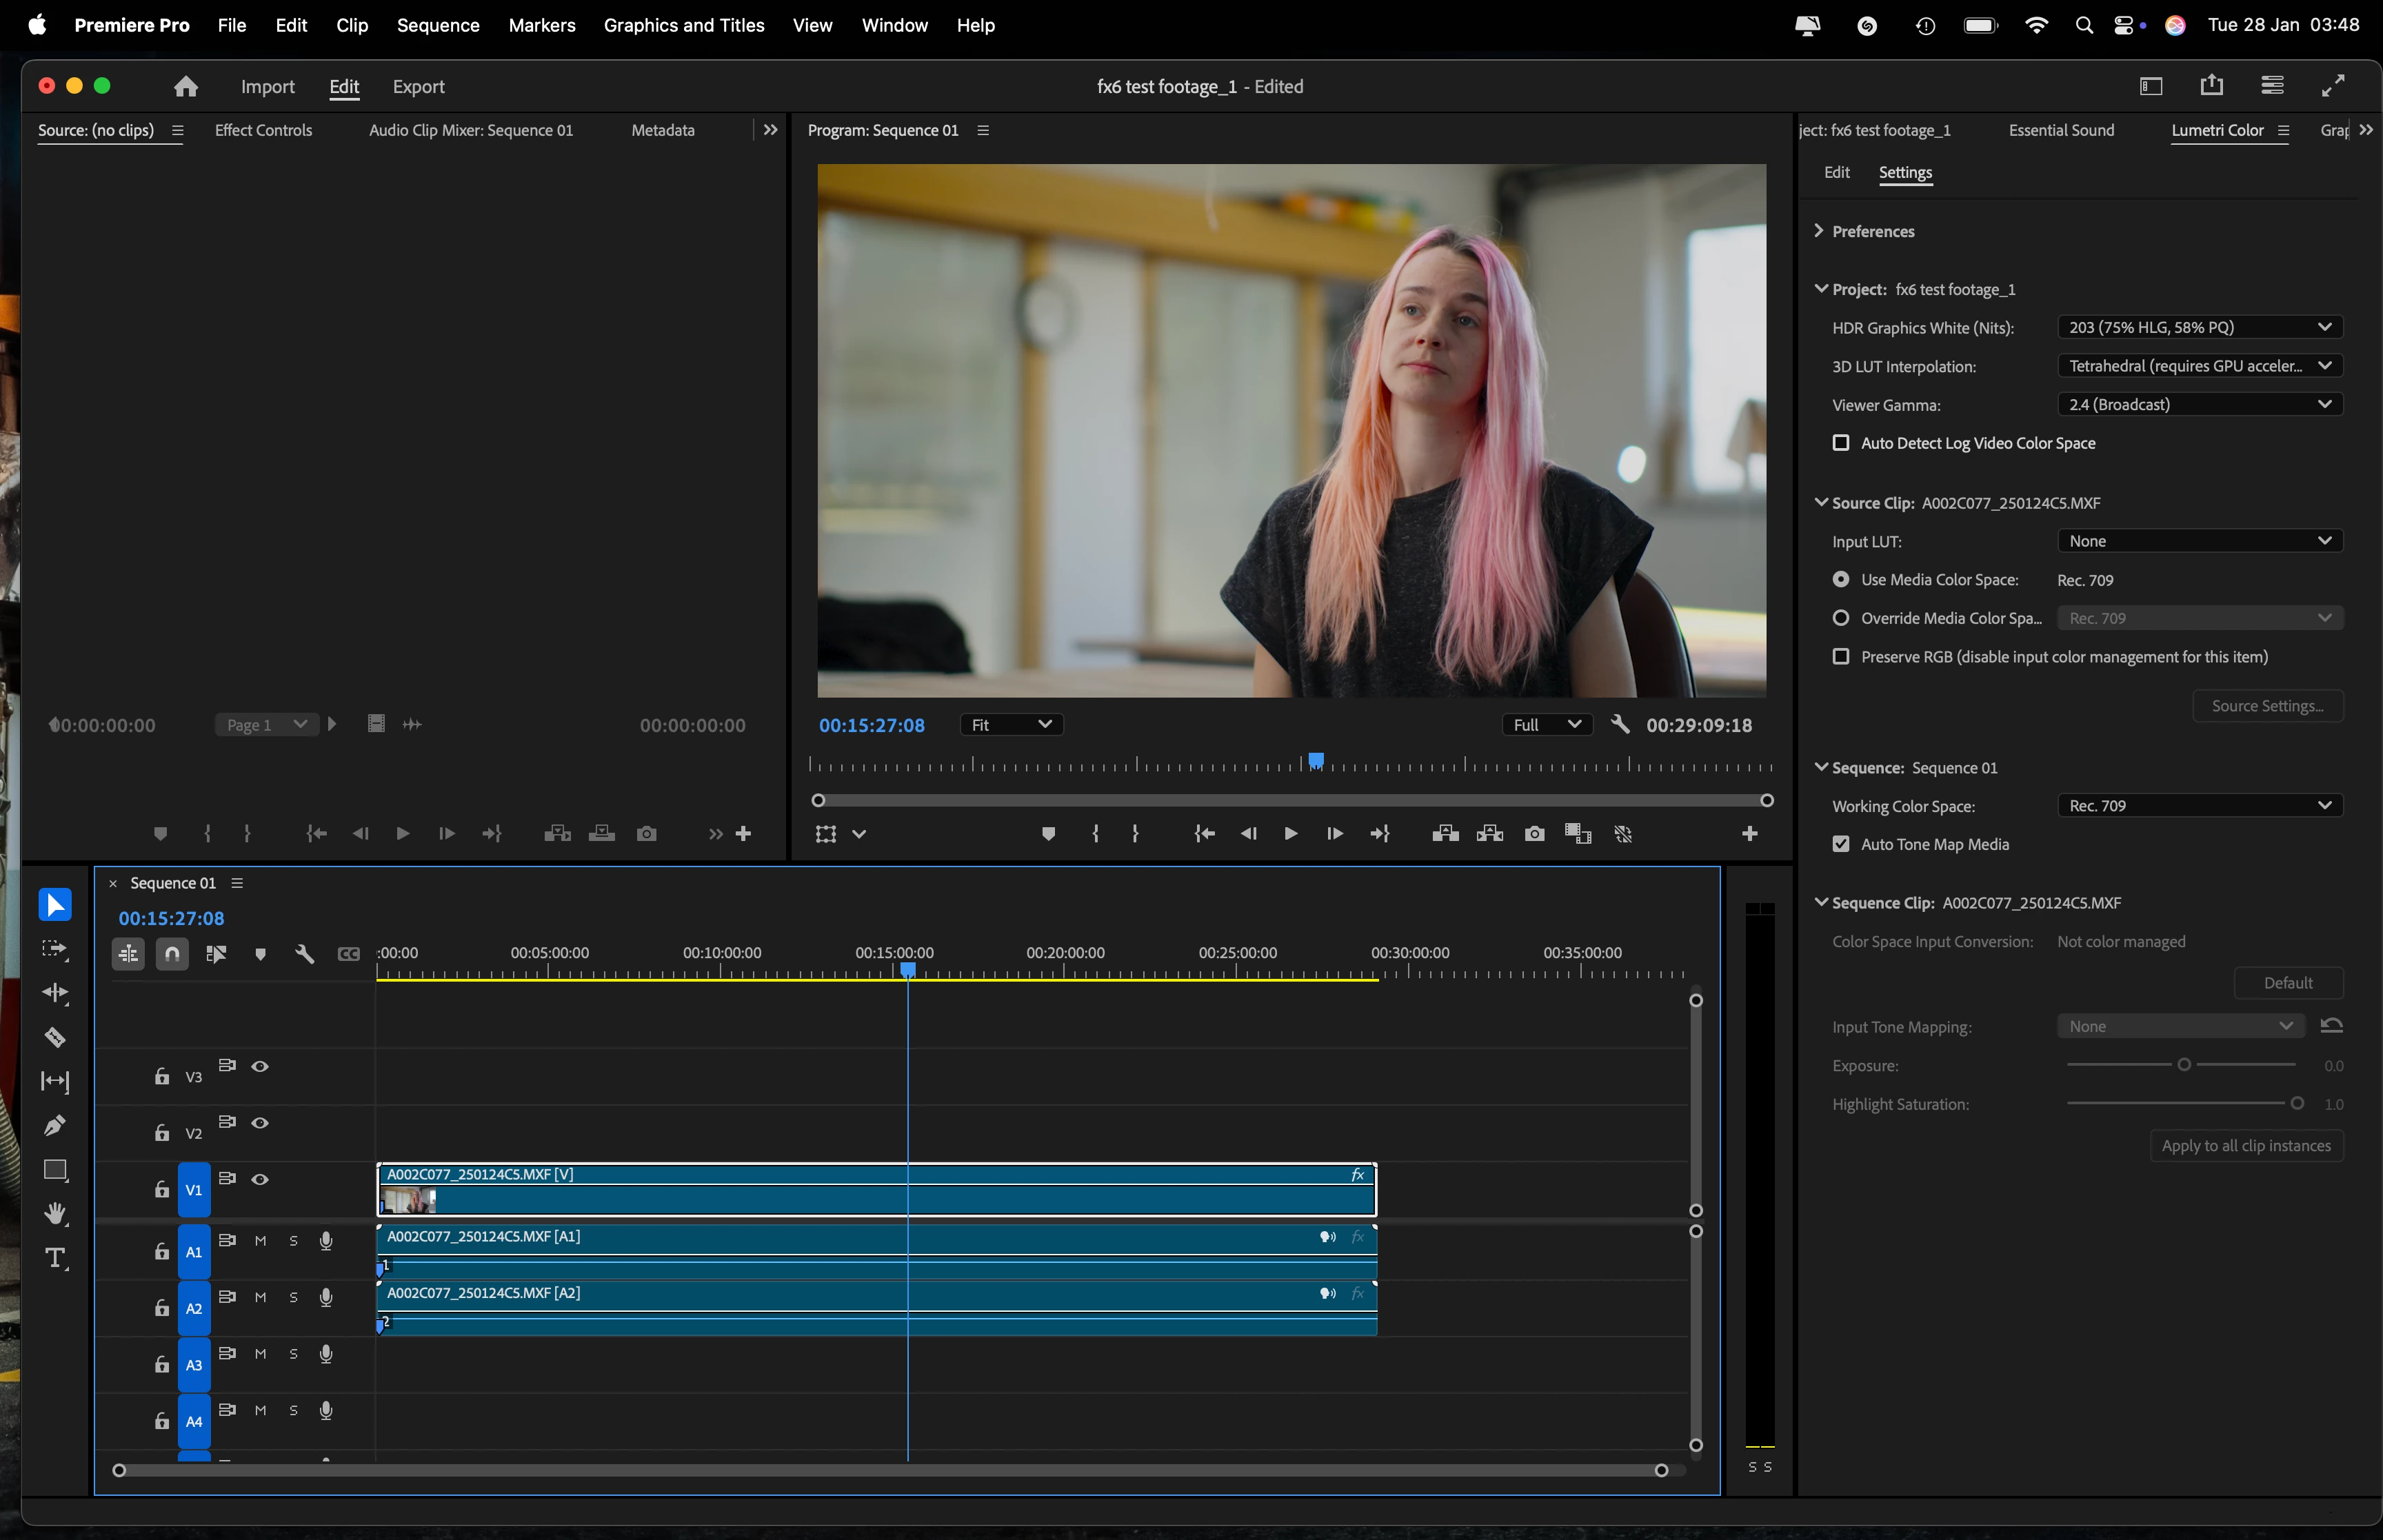The height and width of the screenshot is (1540, 2383).
Task: Choose the Ripple Edit tool
Action: click(x=55, y=993)
